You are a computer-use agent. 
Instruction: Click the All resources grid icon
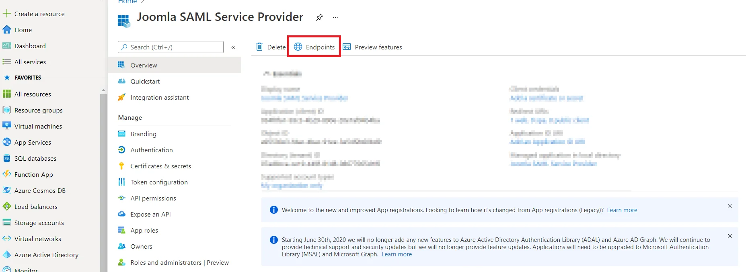6,94
